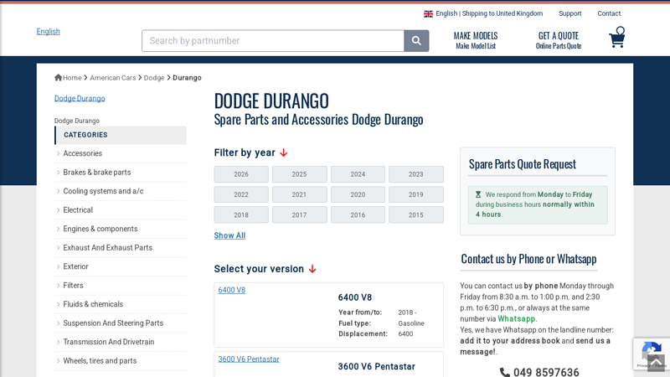This screenshot has height=377, width=670.
Task: Go to American Cars breadcrumb
Action: (113, 78)
